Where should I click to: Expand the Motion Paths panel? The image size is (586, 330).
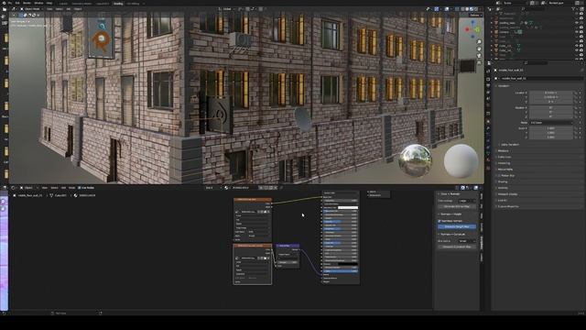[505, 170]
